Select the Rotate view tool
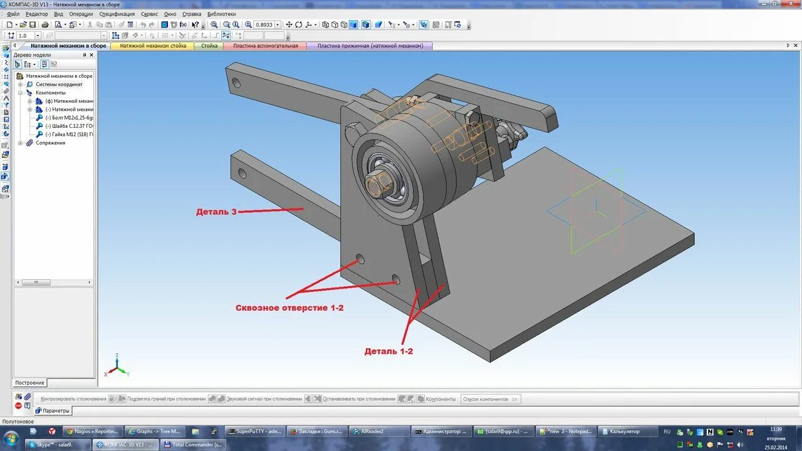802x451 pixels. point(299,24)
